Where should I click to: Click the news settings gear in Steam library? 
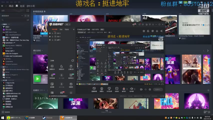tap(44, 11)
